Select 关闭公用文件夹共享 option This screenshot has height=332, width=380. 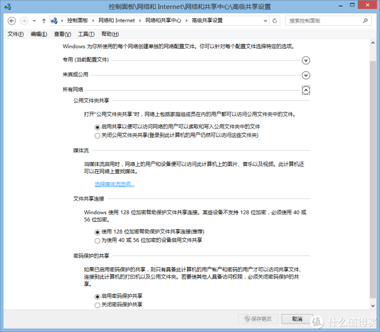click(97, 136)
